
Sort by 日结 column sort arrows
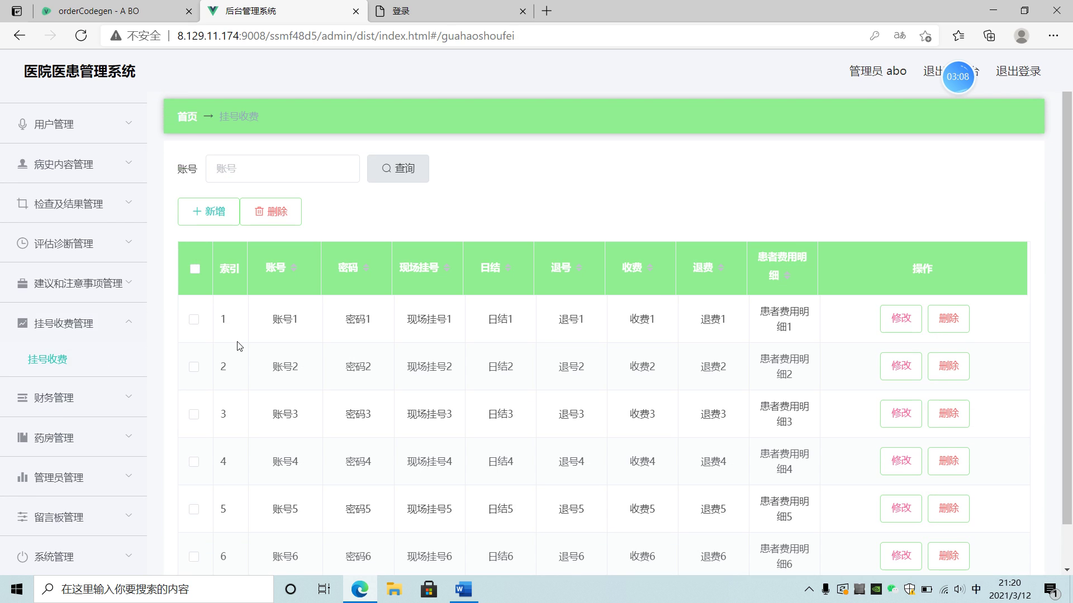point(508,267)
